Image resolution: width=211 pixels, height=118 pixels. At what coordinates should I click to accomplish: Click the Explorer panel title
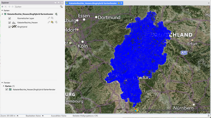pyautogui.click(x=5, y=3)
